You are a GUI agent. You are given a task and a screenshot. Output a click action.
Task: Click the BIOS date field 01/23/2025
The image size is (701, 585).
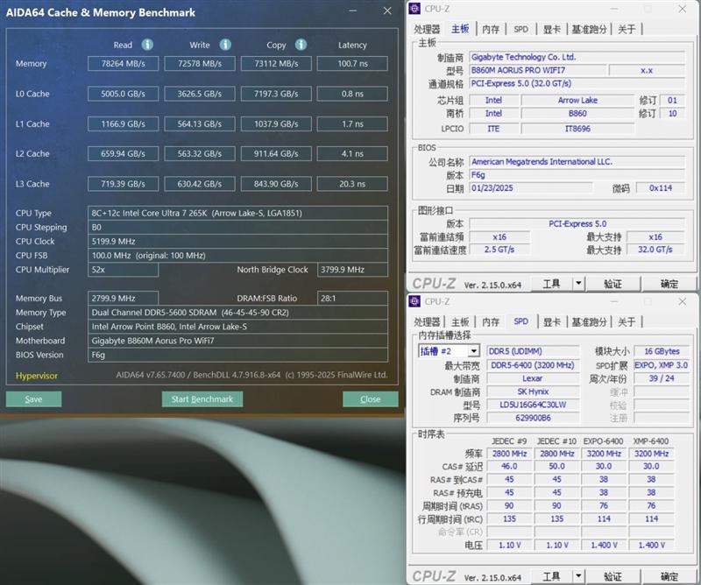(531, 188)
